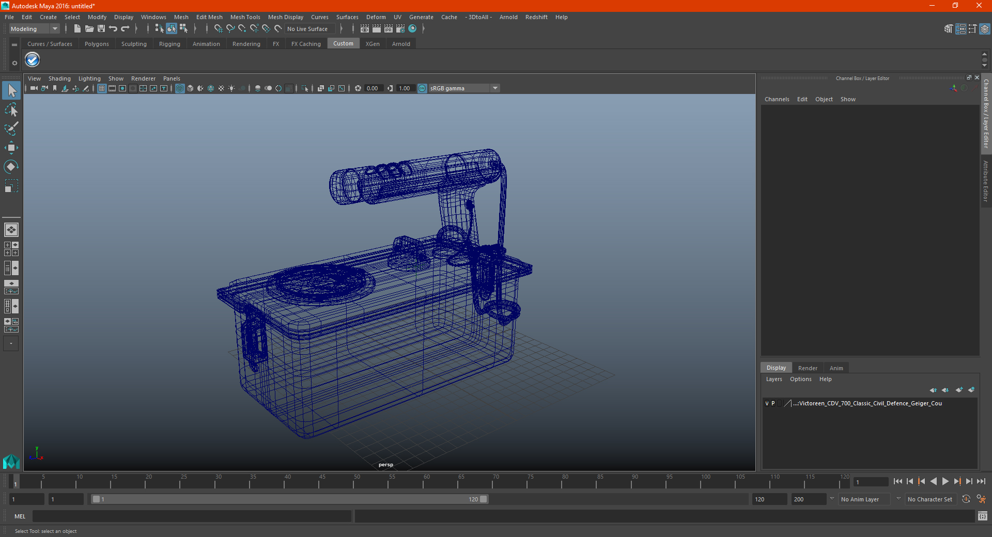Choose the Move tool in toolbox
The height and width of the screenshot is (537, 992).
coord(11,148)
